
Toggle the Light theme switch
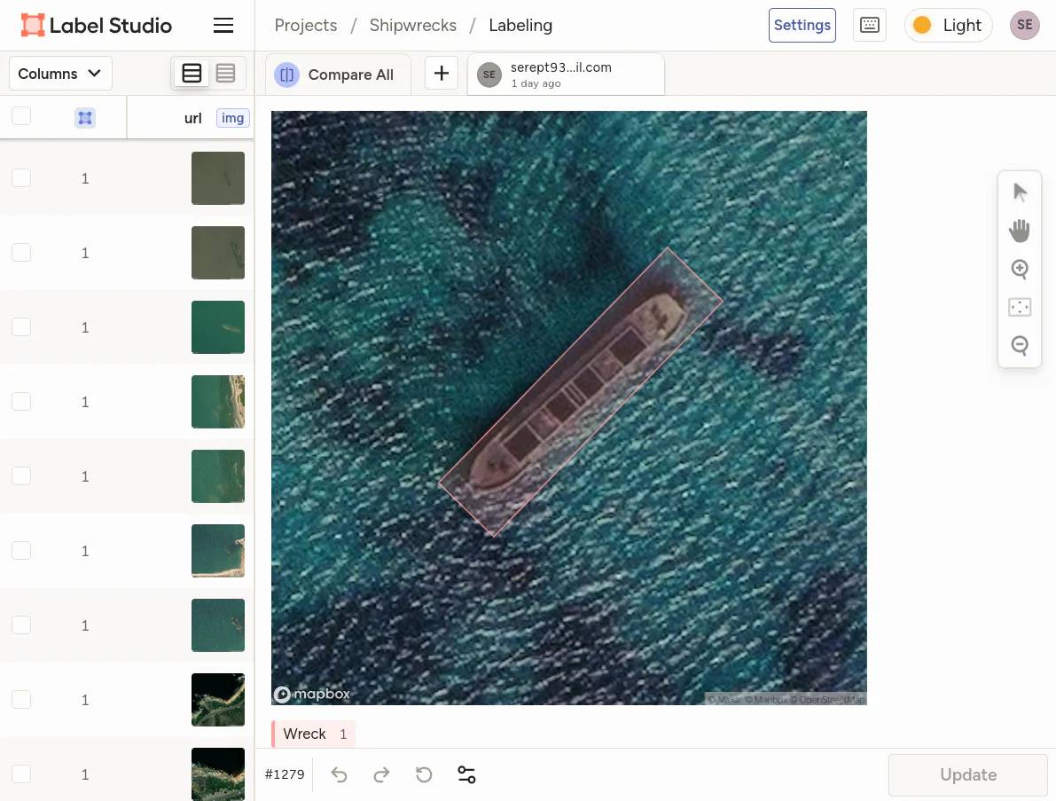pos(947,26)
